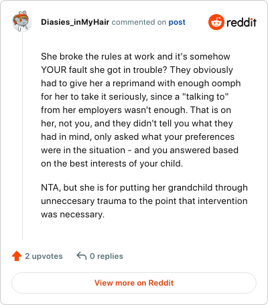268x305 pixels.
Task: Click the comment thread vertical line
Action: point(22,136)
